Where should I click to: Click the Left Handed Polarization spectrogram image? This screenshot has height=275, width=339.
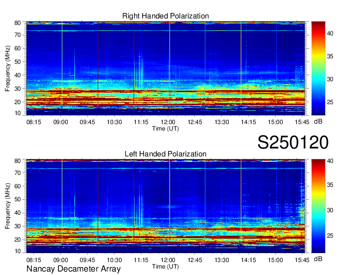166,206
